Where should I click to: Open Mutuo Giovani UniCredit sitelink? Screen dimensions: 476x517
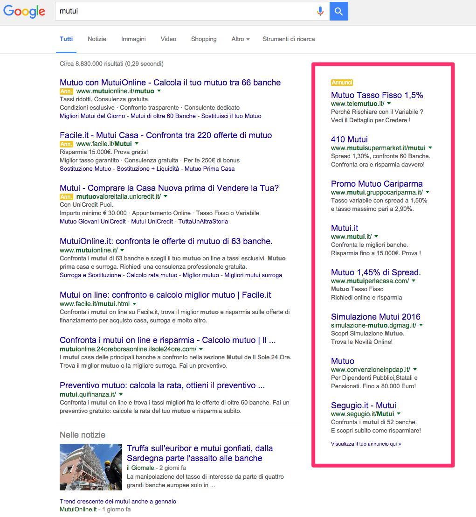[x=93, y=222]
